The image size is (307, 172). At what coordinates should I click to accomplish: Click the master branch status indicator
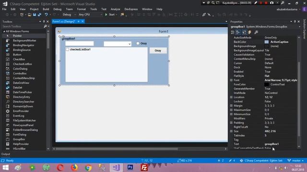(x=295, y=161)
